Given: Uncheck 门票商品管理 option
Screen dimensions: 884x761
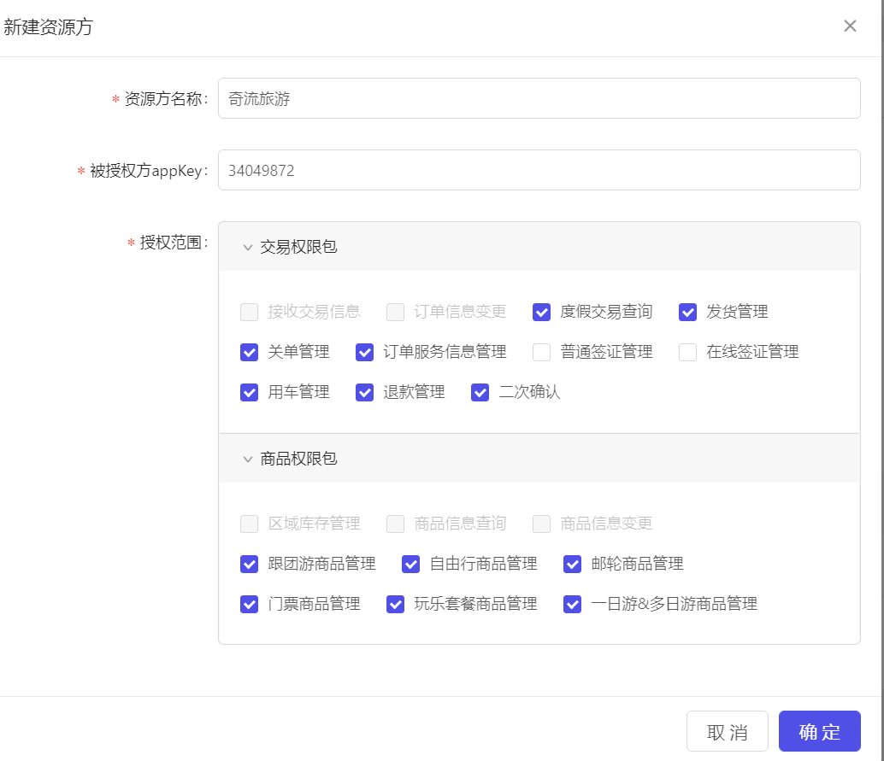Looking at the screenshot, I should click(x=250, y=604).
